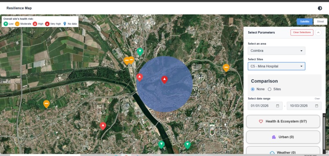Click the Clear Selections button

(302, 33)
